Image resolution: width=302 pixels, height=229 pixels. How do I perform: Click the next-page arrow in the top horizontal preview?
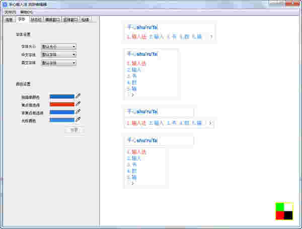(x=211, y=37)
